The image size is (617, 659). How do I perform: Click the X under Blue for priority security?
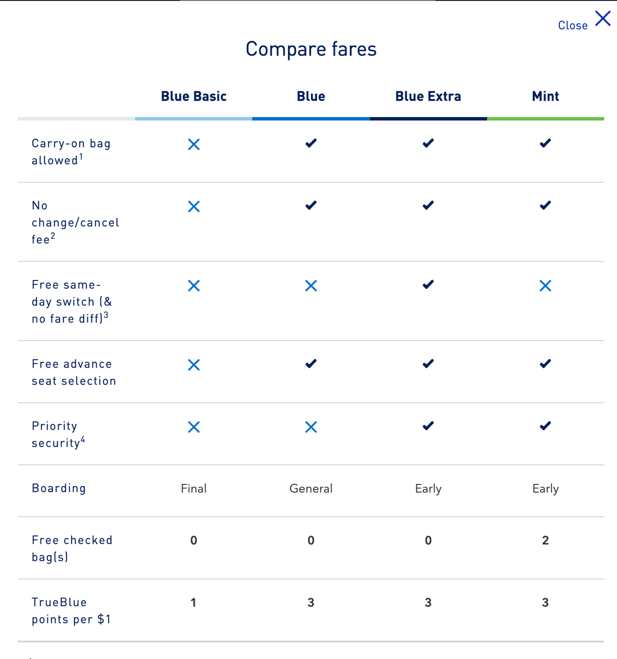pos(311,426)
